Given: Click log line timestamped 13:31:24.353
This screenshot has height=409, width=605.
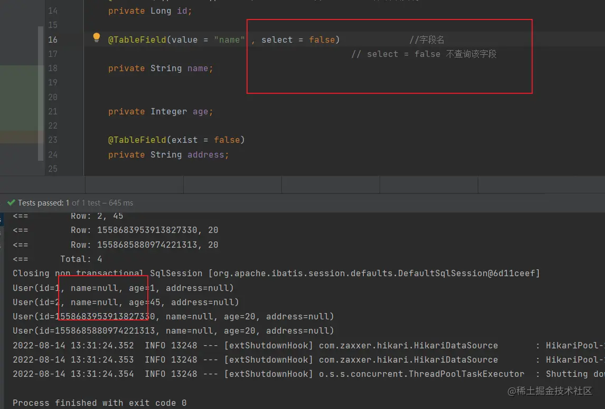Looking at the screenshot, I should point(309,359).
